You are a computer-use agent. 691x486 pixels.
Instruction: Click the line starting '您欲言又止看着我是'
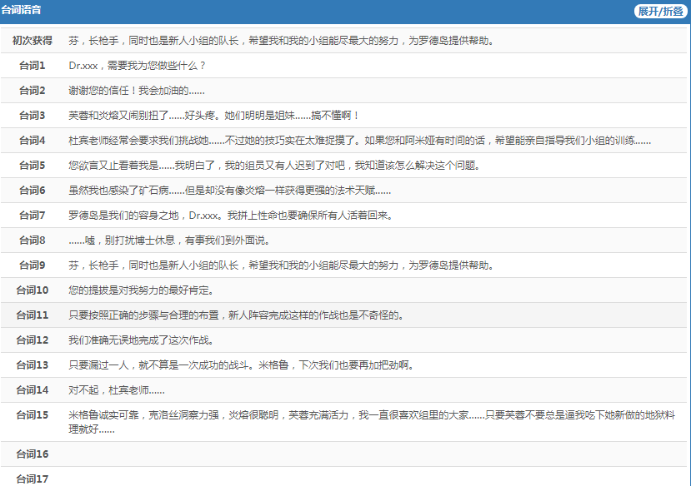(x=274, y=166)
